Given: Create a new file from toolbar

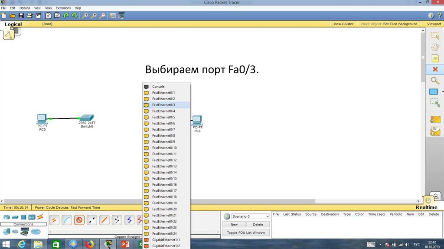Looking at the screenshot, I should coord(4,16).
